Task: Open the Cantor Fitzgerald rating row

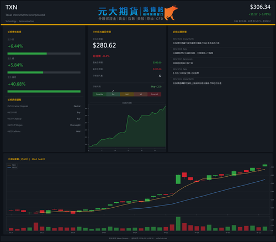Action: (x=44, y=106)
